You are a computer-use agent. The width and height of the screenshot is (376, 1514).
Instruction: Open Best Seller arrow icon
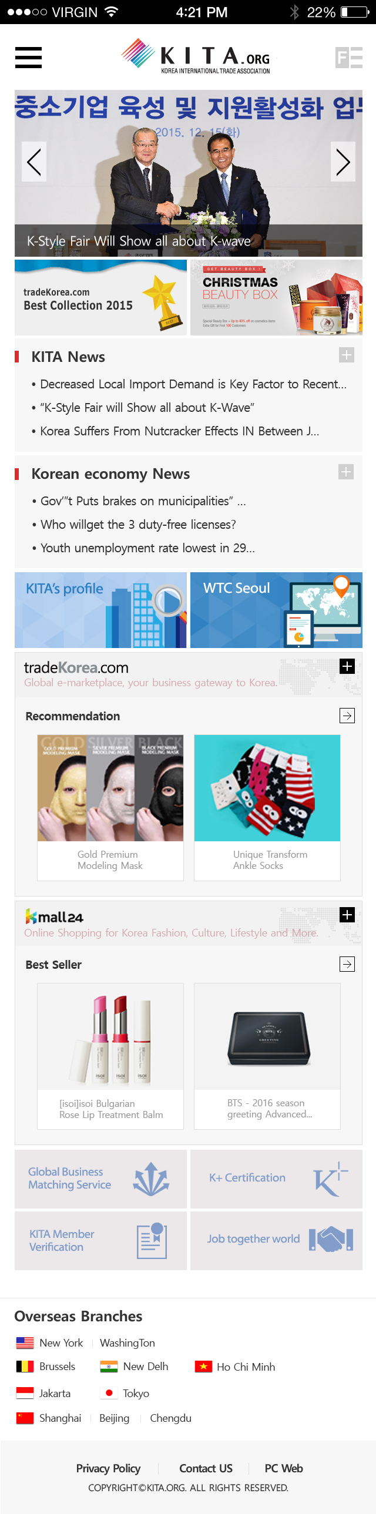[347, 964]
